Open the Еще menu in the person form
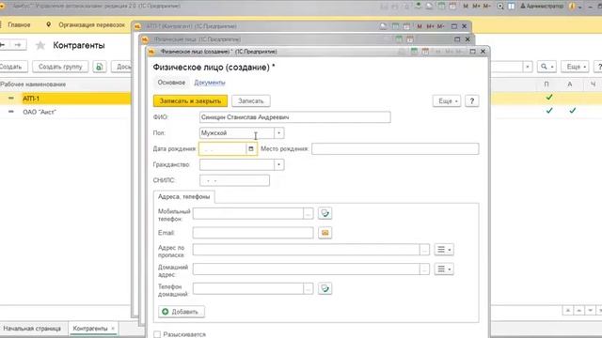 447,100
